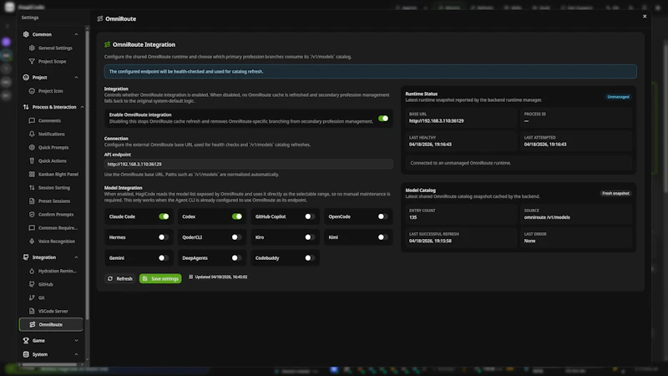Viewport: 668px width, 376px height.
Task: Disable the Claude Code model toggle
Action: pos(164,216)
